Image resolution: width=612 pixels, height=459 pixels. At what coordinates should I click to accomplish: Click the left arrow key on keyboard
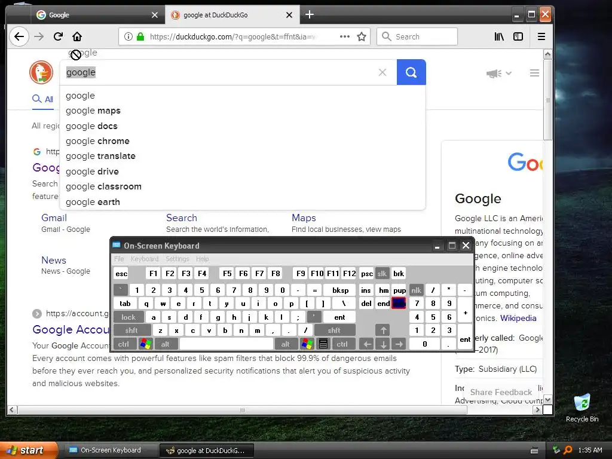tap(366, 344)
